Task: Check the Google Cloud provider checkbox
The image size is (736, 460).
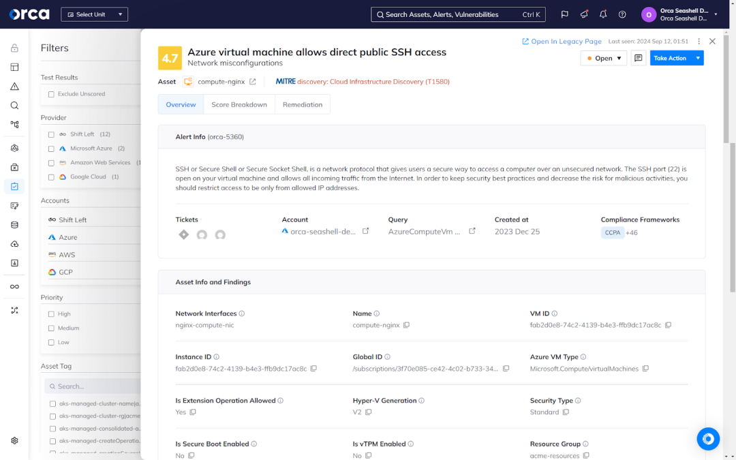Action: [x=51, y=177]
